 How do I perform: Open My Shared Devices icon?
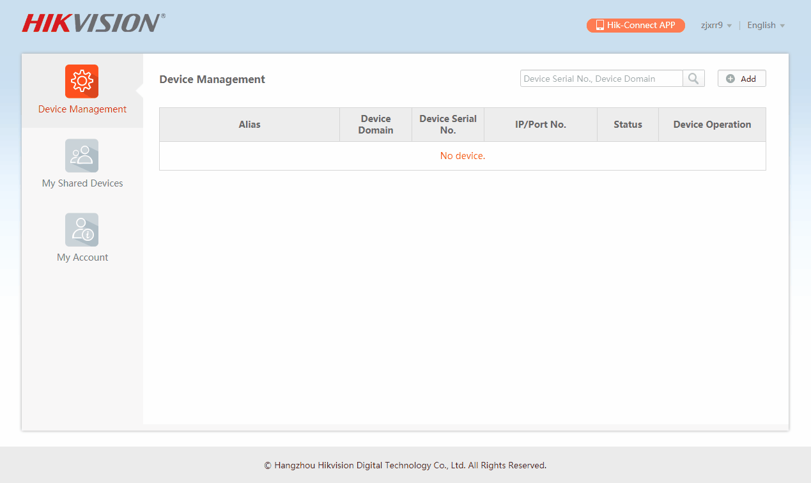click(82, 155)
